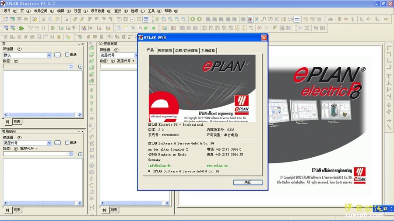Open the 默认 filter dropdown

click(x=49, y=55)
